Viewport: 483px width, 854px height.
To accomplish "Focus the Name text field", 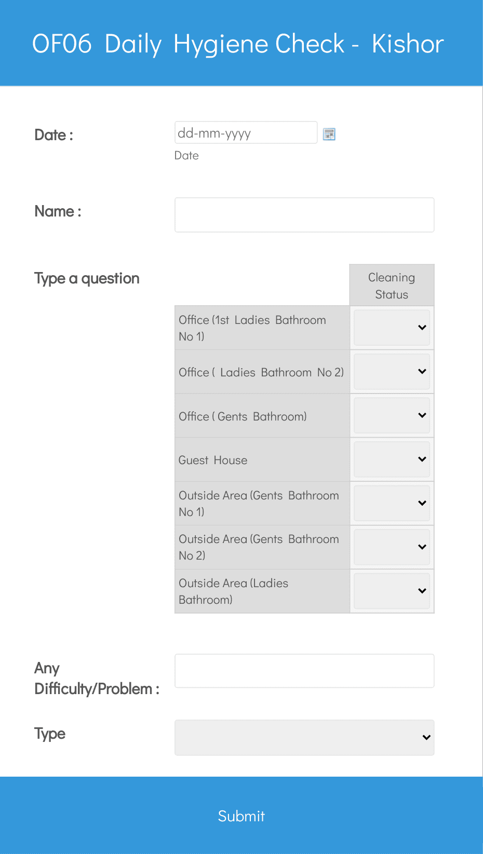I will coord(304,215).
